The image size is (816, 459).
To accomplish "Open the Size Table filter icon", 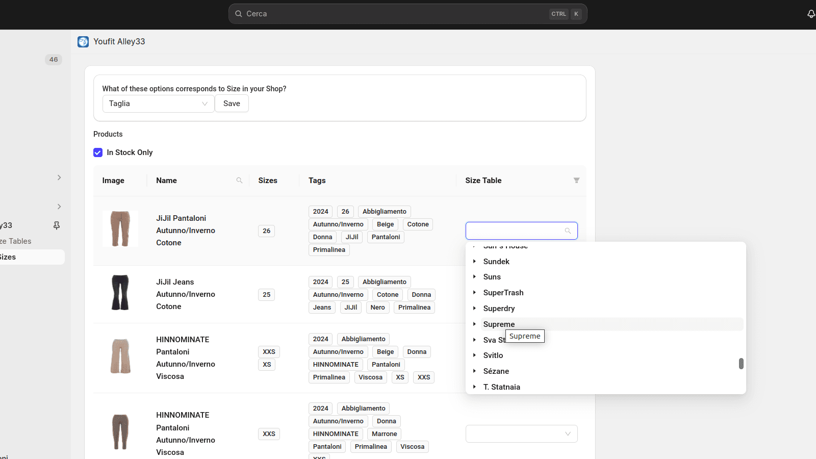I will tap(576, 181).
